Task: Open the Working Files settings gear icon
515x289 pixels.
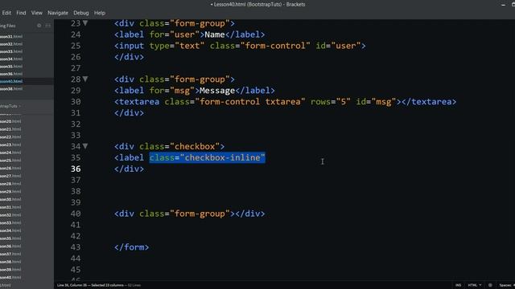Action: [x=39, y=26]
